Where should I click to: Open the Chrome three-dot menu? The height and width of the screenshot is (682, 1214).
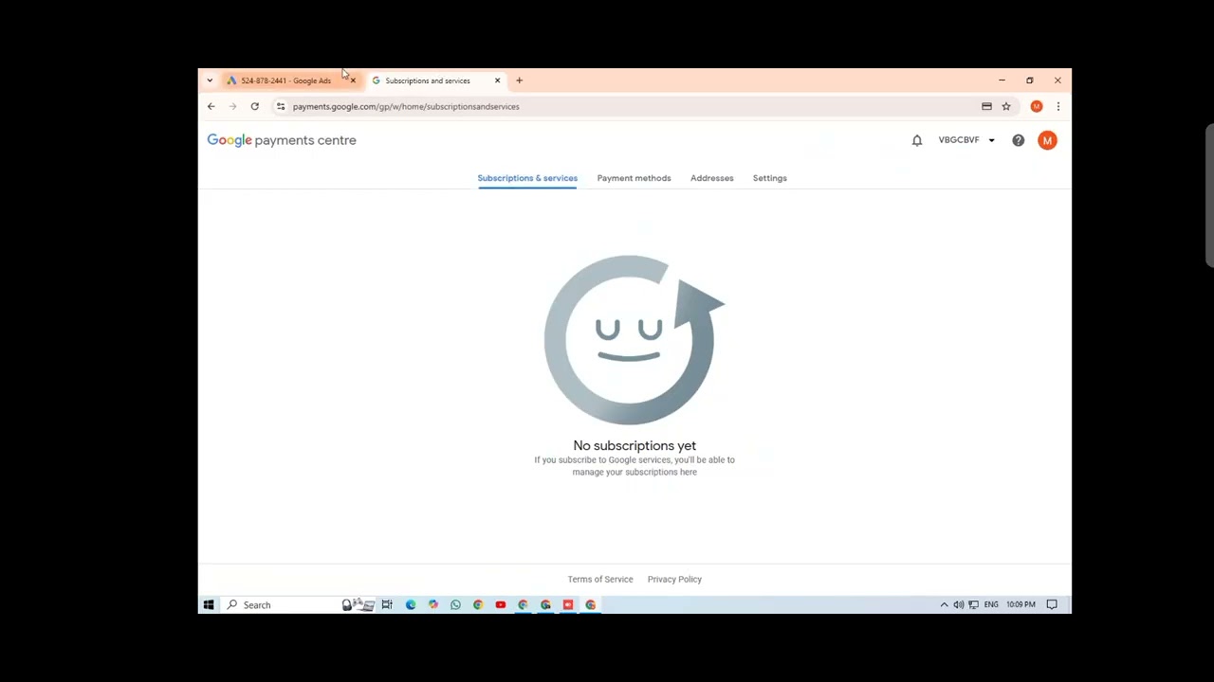(x=1058, y=106)
